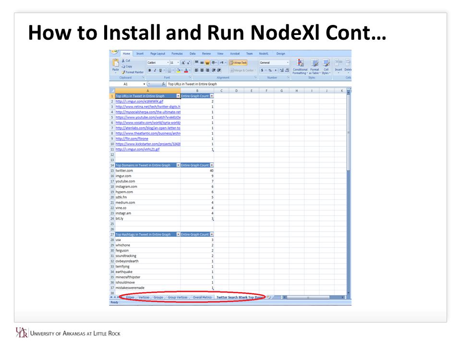Viewport: 461px width, 345px height.
Task: Click in the formula bar text
Action: (192, 84)
